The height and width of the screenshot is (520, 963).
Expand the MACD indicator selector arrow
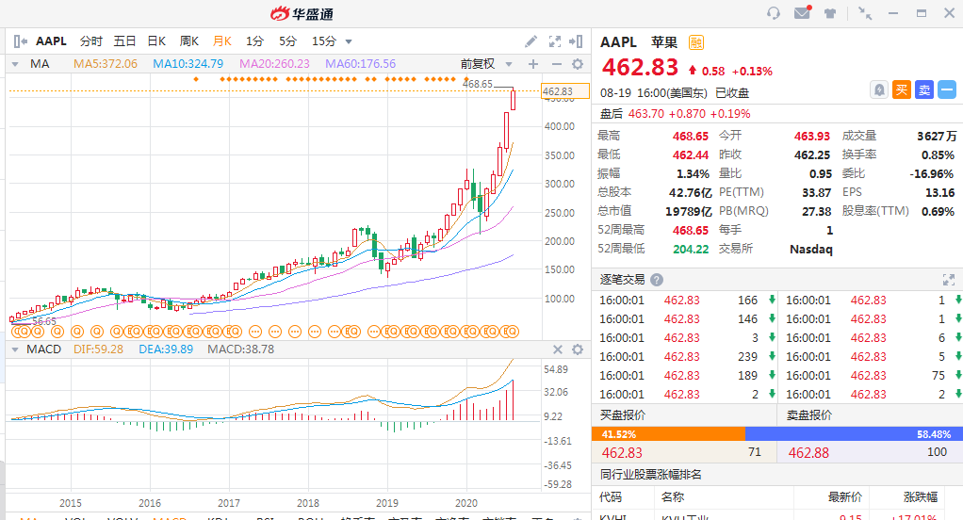click(x=15, y=349)
